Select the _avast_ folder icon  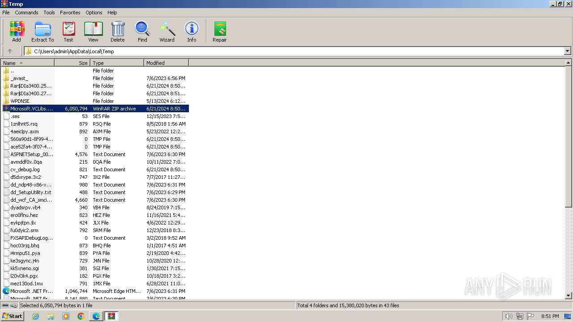tap(6, 78)
